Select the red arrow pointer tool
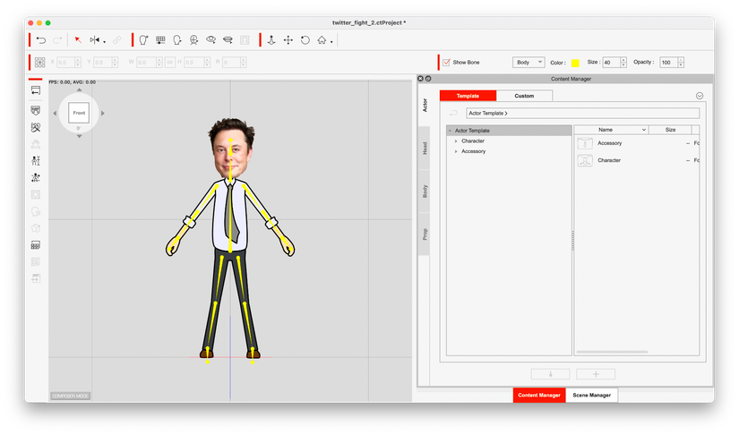This screenshot has width=739, height=435. (x=78, y=40)
